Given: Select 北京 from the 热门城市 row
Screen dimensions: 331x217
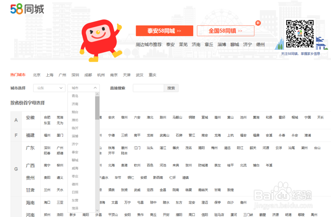Looking at the screenshot, I should [x=36, y=75].
